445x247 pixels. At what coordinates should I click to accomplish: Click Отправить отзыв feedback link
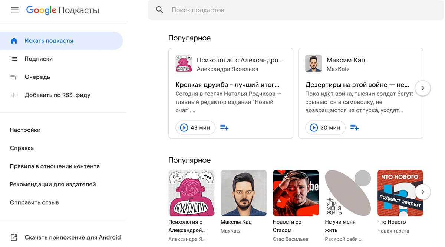point(34,202)
